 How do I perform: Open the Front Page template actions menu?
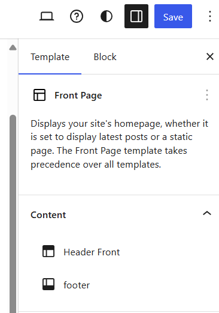point(207,95)
